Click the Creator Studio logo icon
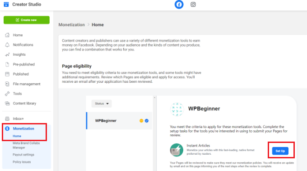The height and width of the screenshot is (171, 307). tap(6, 5)
